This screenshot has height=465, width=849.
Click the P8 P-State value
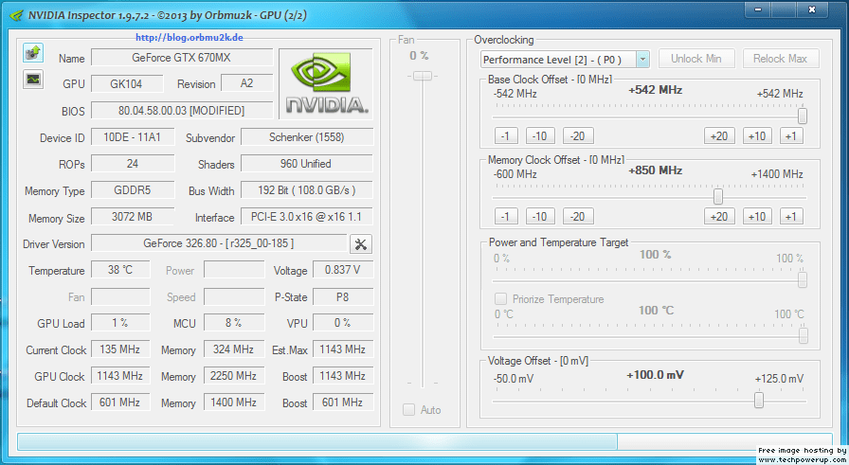343,296
